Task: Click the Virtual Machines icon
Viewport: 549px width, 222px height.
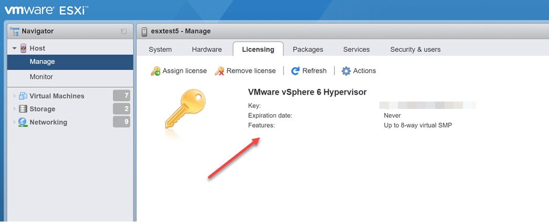Action: coord(23,96)
